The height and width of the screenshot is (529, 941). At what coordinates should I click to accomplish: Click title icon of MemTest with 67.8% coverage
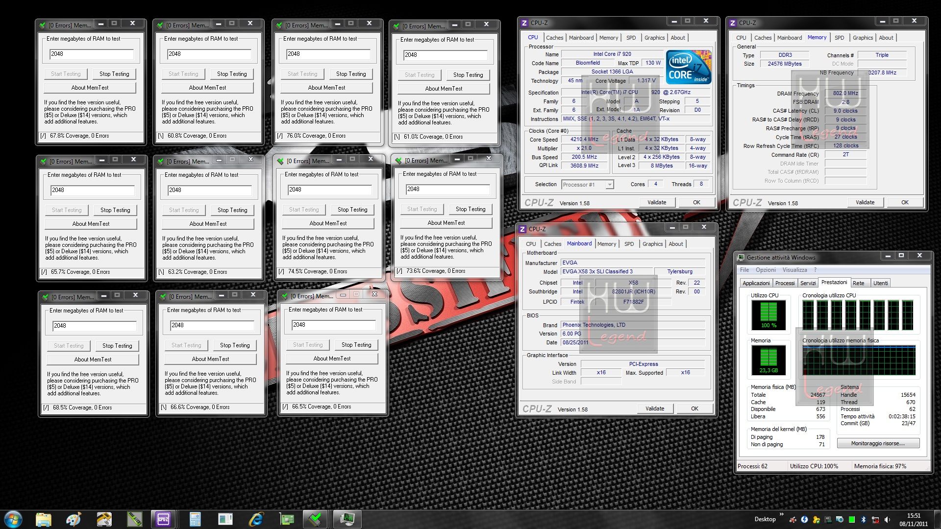(42, 25)
